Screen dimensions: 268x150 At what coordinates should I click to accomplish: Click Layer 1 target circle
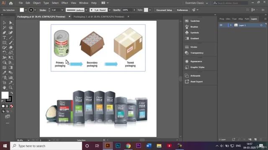(x=261, y=25)
